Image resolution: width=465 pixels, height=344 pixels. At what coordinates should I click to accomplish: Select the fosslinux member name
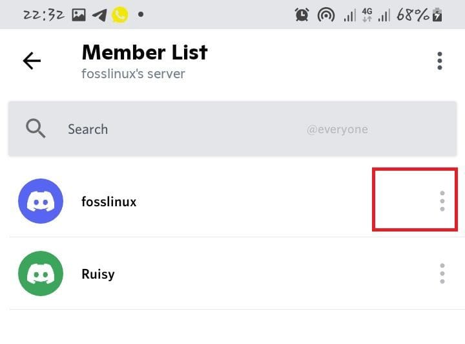click(x=109, y=202)
